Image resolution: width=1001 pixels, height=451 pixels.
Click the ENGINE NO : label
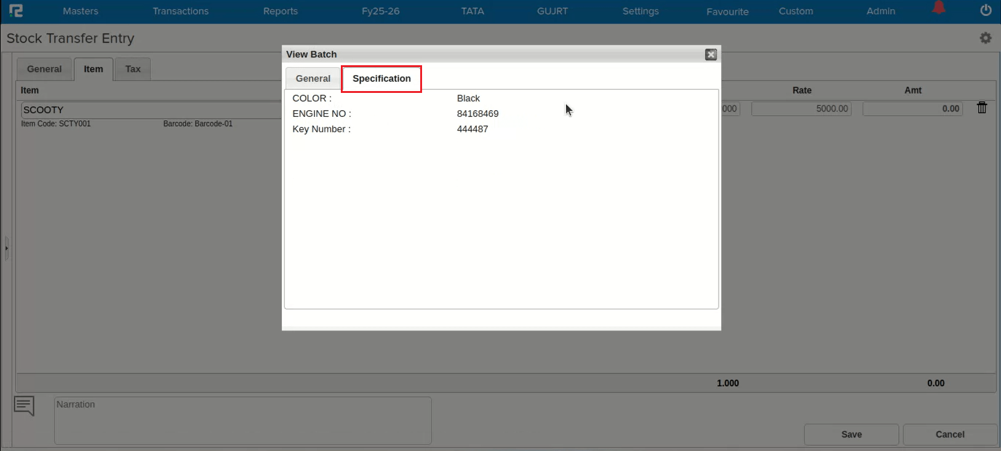click(322, 114)
